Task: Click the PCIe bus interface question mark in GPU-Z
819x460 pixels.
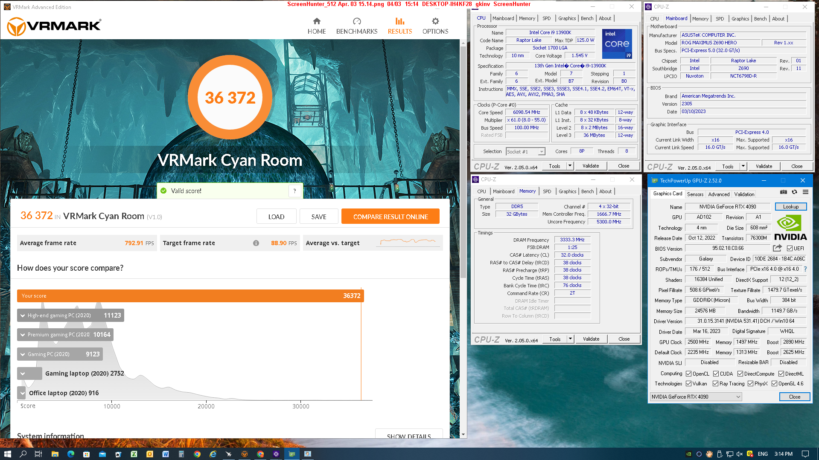Action: point(805,269)
